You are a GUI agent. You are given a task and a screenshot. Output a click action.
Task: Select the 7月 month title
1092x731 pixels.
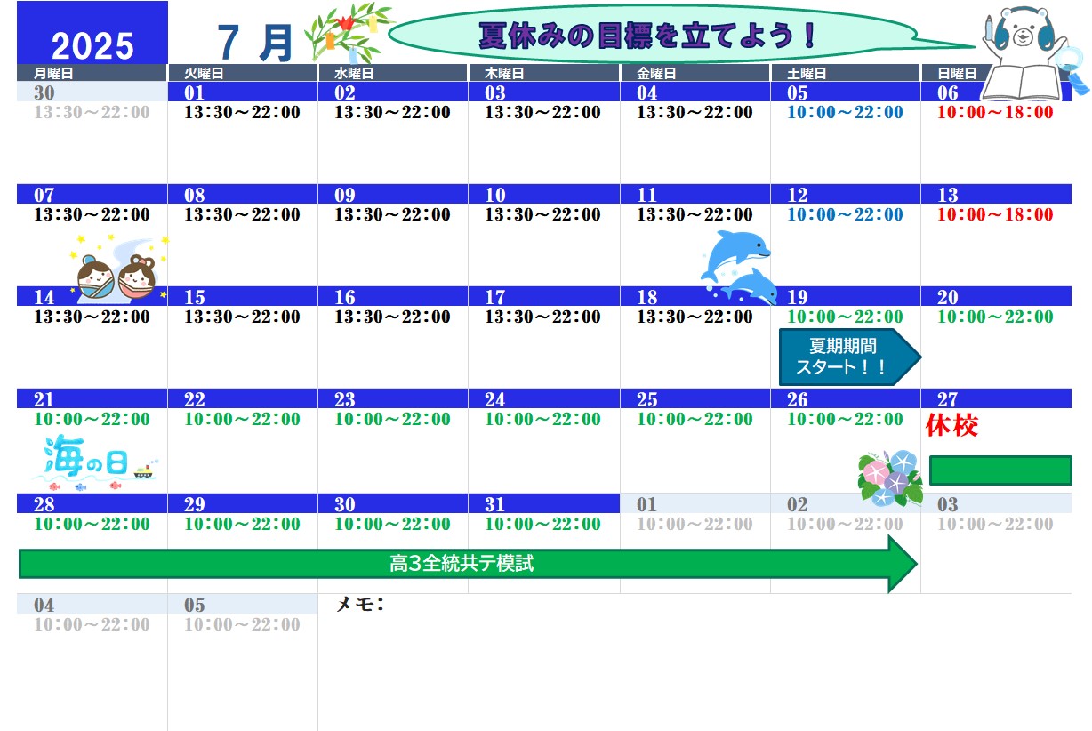[x=255, y=42]
